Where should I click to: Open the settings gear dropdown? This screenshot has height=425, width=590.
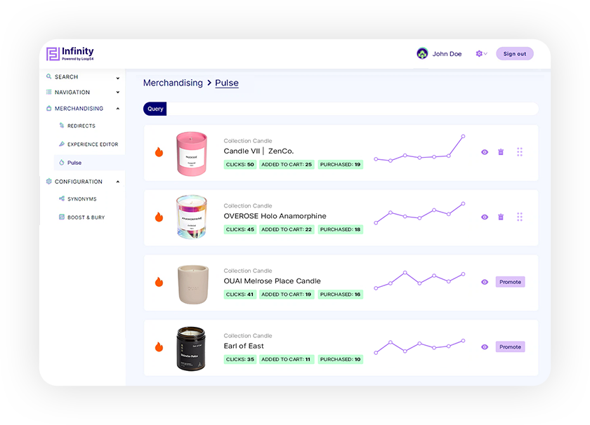click(x=481, y=54)
